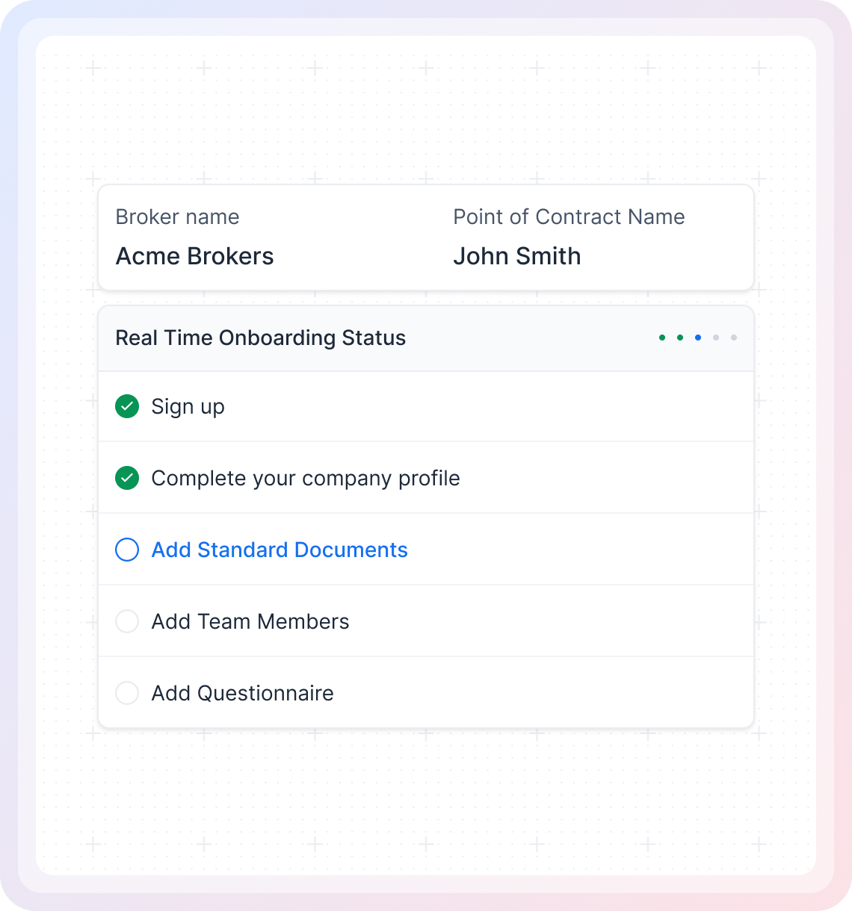Click the fourth gray progress dot
Viewport: 852px width, 911px height.
pyautogui.click(x=715, y=338)
